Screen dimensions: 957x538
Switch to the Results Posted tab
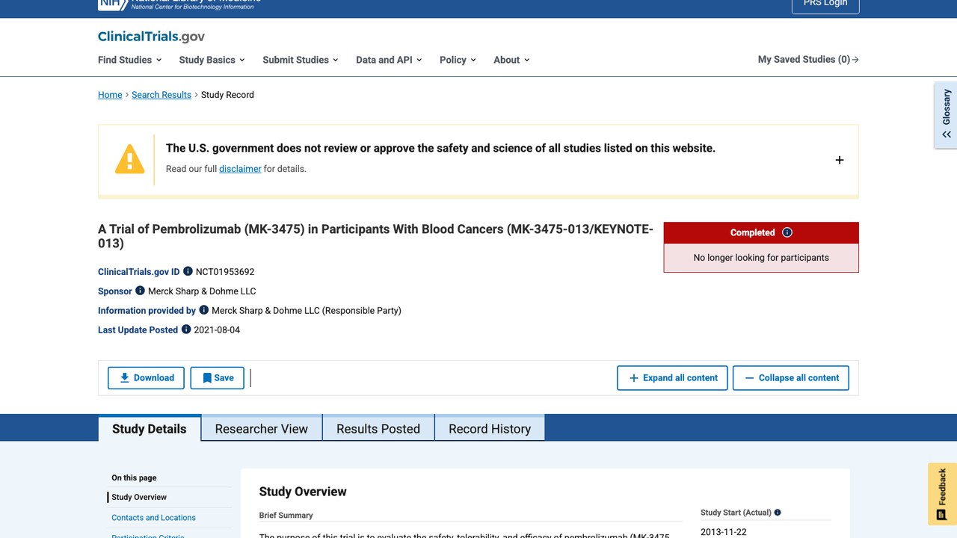[x=378, y=429]
